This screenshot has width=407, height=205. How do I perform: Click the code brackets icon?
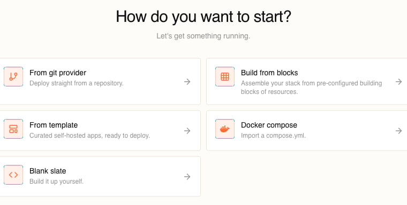pyautogui.click(x=13, y=175)
